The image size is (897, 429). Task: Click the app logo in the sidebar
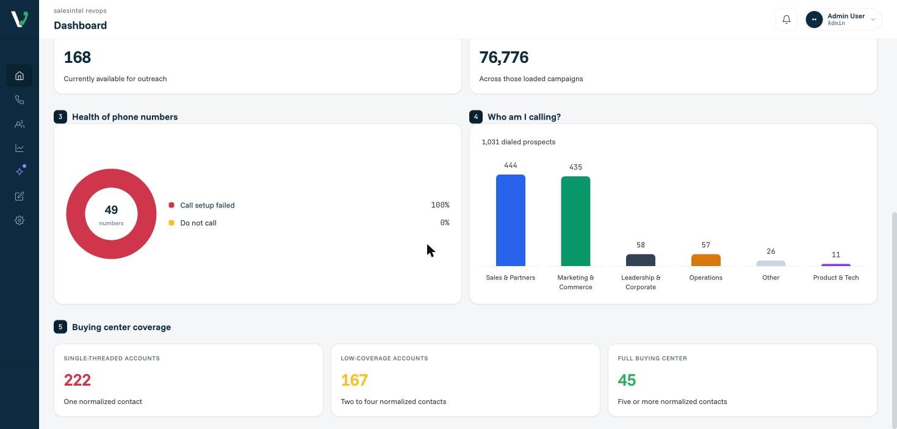(x=20, y=19)
